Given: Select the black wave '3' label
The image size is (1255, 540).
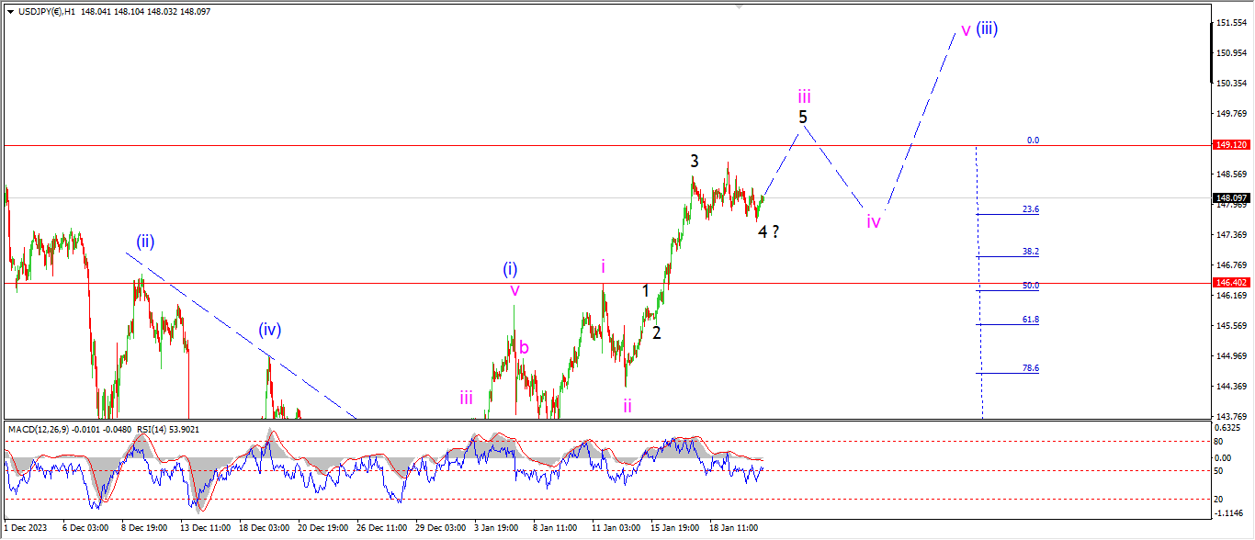Looking at the screenshot, I should (x=695, y=161).
